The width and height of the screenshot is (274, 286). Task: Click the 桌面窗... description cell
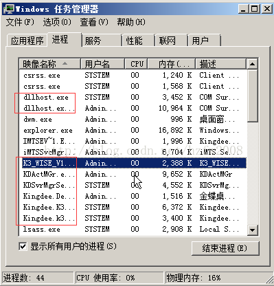click(x=217, y=119)
